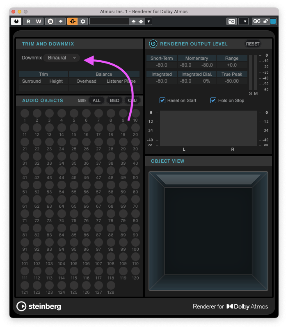Image resolution: width=288 pixels, height=329 pixels.
Task: Click audio object circle 44
Action: coord(62,170)
